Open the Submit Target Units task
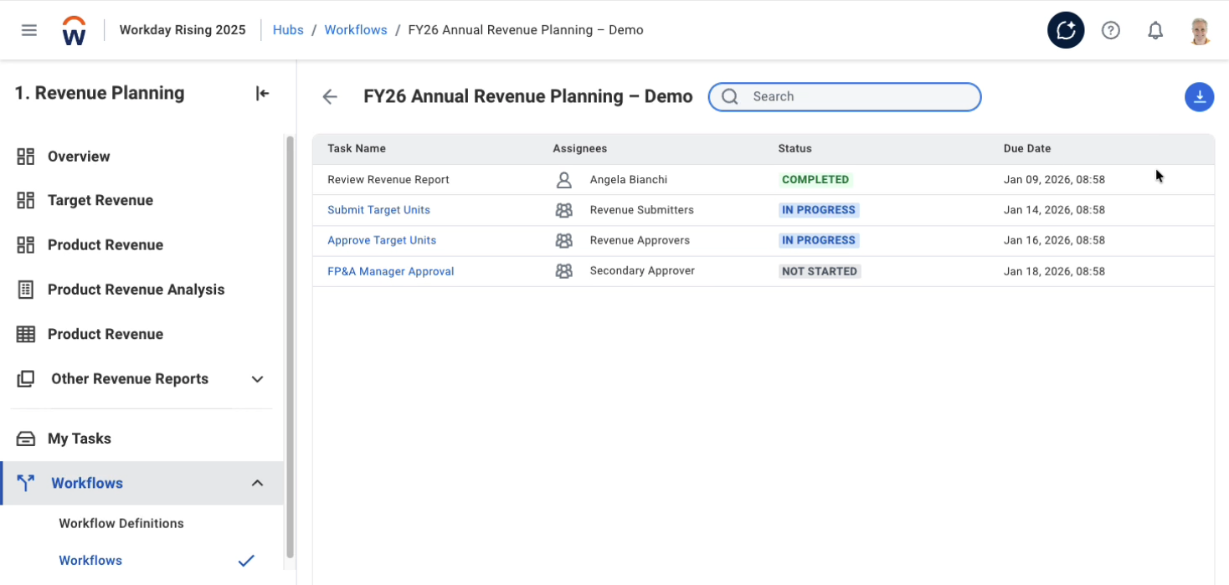The height and width of the screenshot is (585, 1229). [x=378, y=210]
